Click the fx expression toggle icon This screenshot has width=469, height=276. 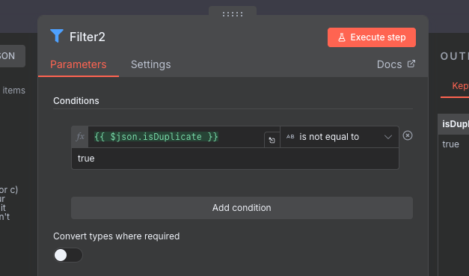(x=80, y=137)
